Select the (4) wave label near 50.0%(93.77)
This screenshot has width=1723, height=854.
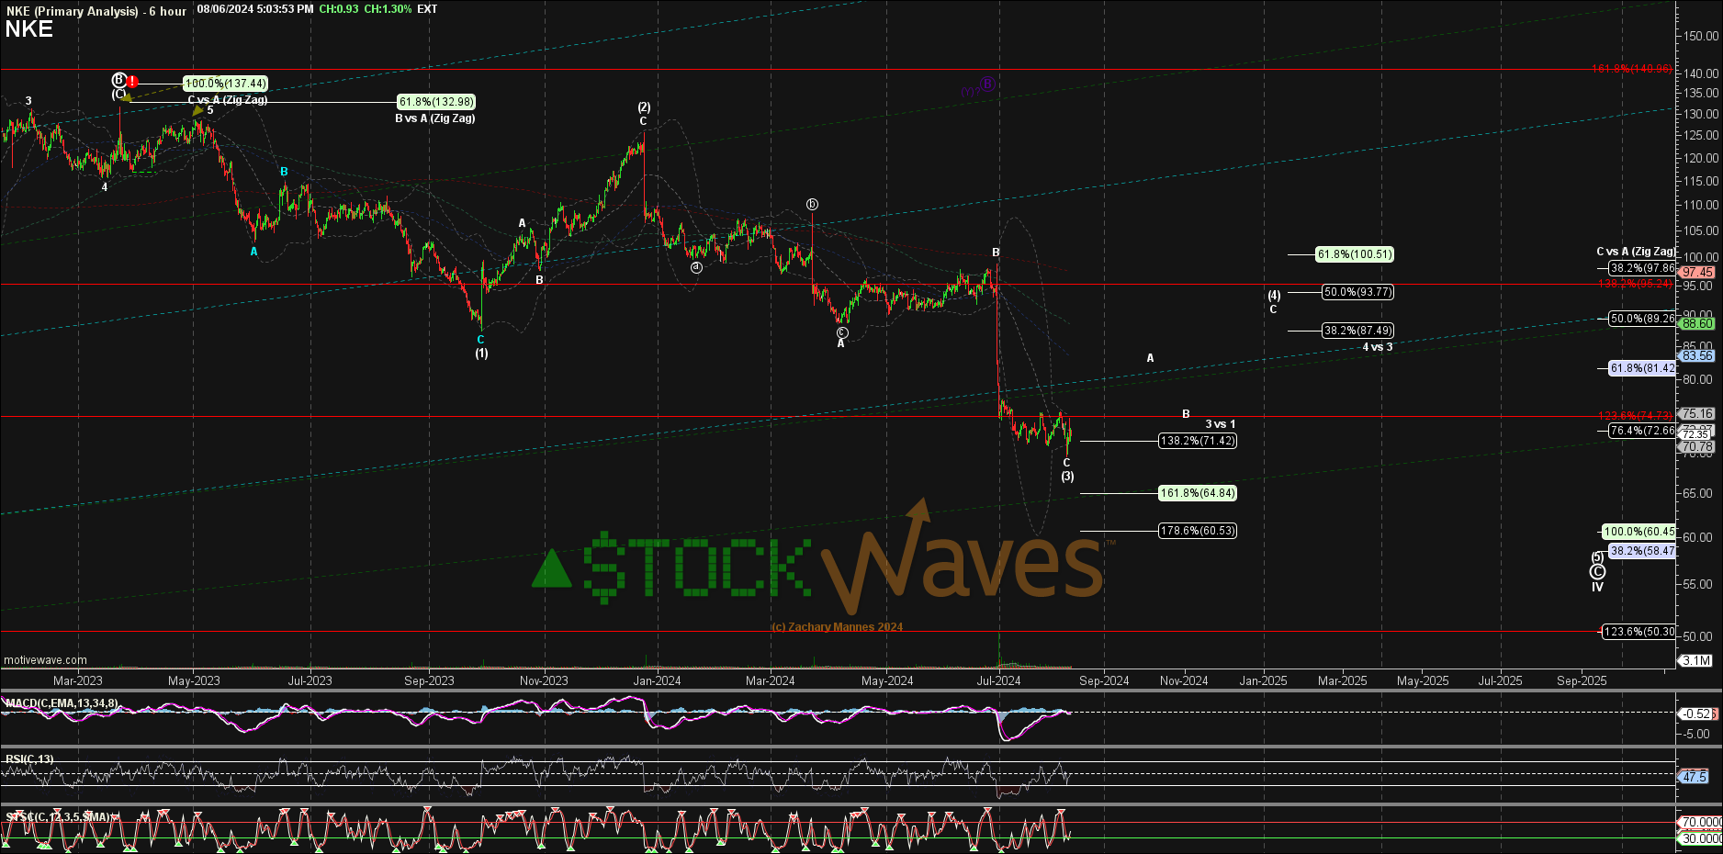(1274, 296)
